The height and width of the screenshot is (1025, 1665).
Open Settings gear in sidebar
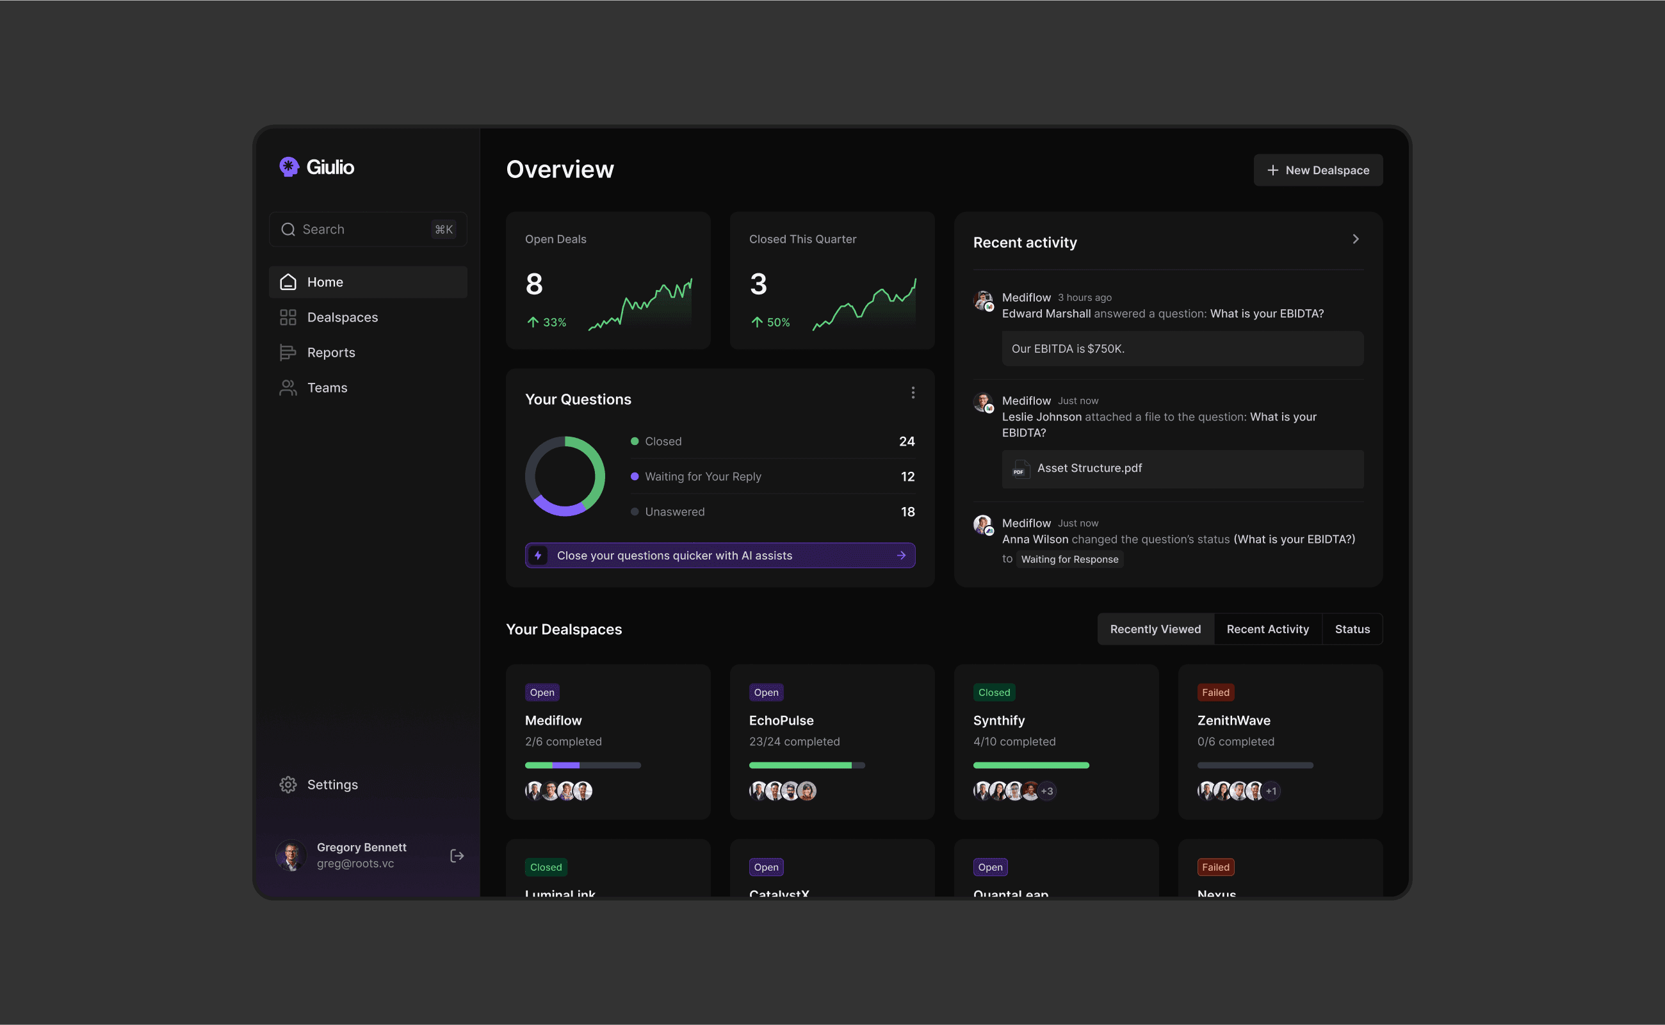pyautogui.click(x=288, y=784)
